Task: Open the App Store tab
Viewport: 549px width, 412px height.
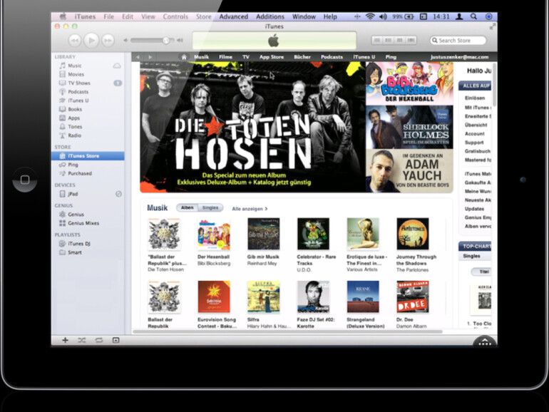Action: coord(272,57)
